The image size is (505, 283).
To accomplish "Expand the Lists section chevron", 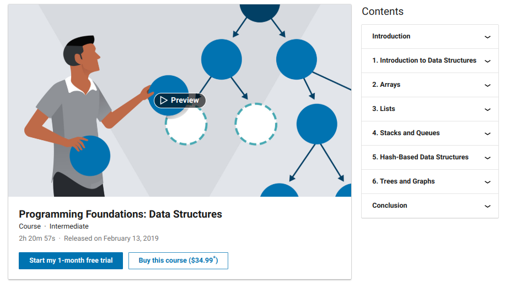I will [487, 109].
